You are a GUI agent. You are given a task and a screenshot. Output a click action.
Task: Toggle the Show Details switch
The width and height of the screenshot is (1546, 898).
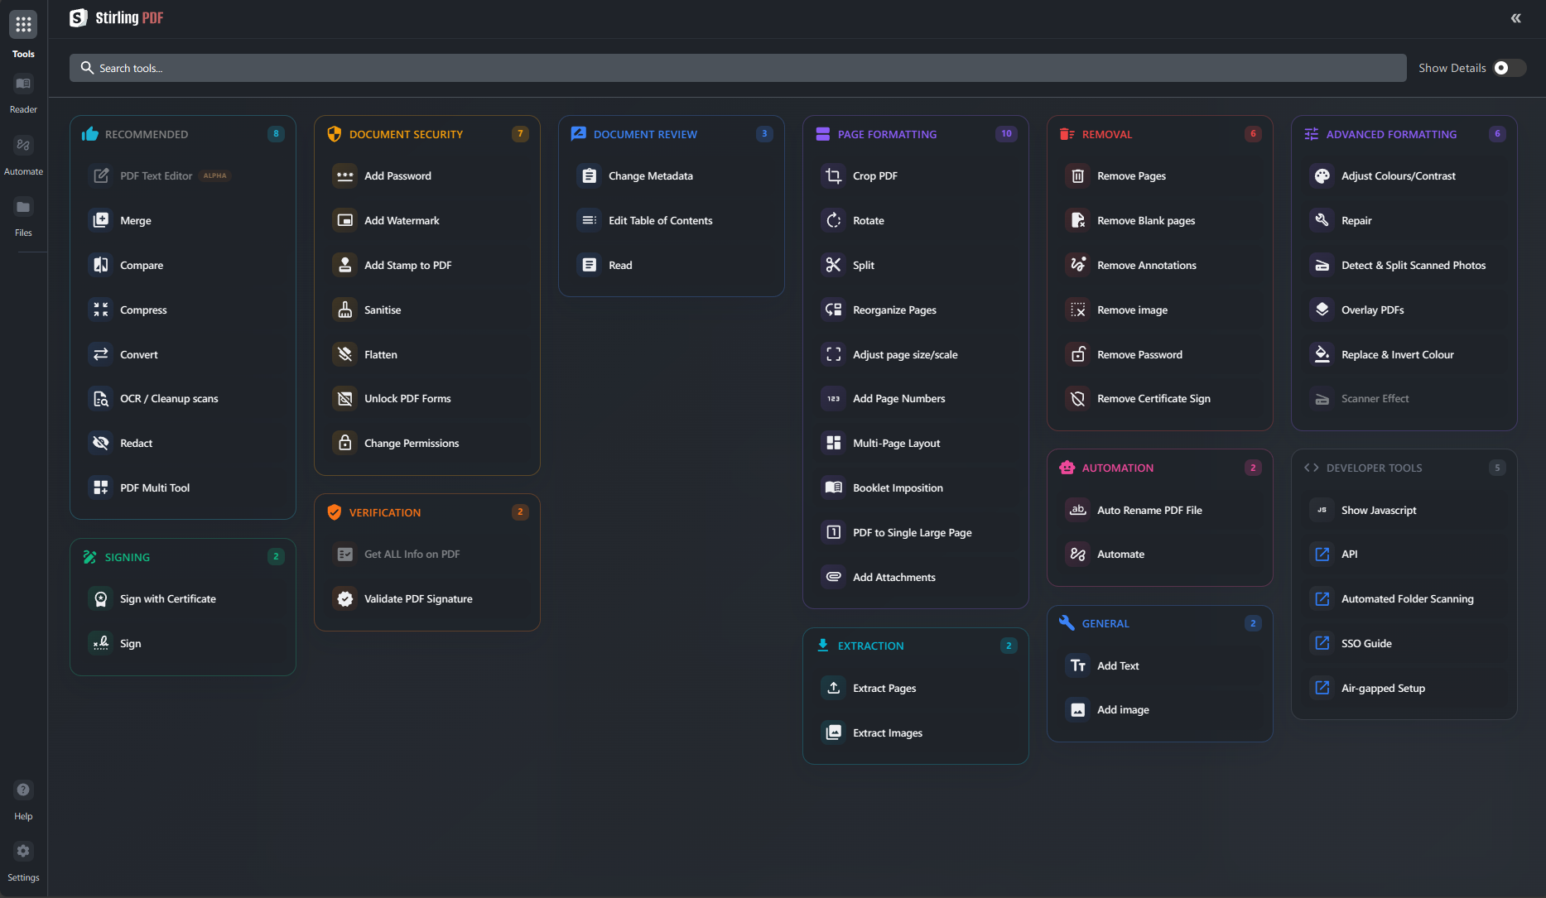(x=1509, y=68)
